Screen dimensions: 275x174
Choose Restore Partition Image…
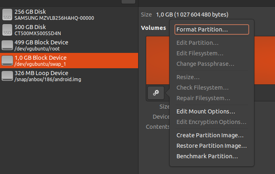[212, 146]
